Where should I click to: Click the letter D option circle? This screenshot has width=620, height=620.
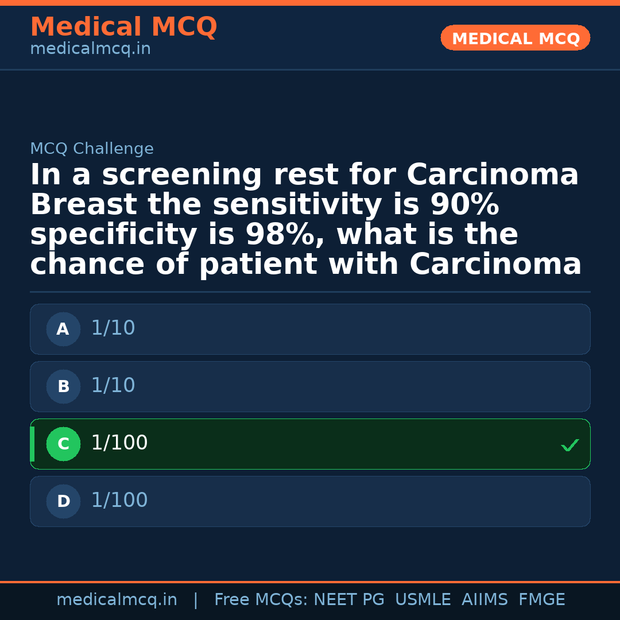(x=63, y=502)
